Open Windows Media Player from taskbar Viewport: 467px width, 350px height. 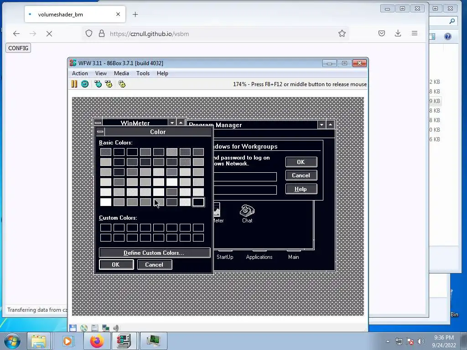pyautogui.click(x=67, y=341)
